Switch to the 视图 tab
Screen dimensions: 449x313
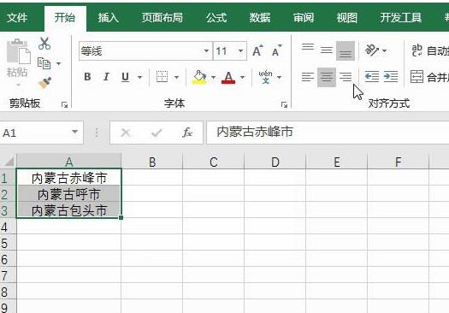[x=346, y=18]
